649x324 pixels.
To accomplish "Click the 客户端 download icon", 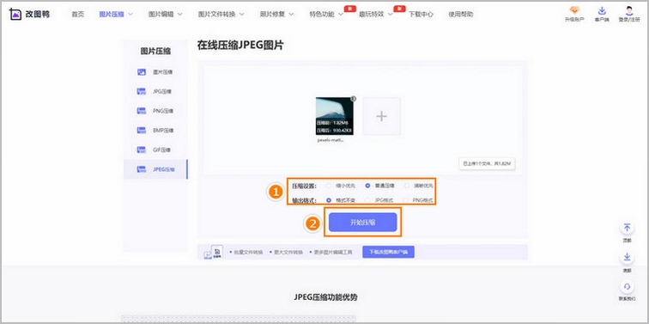I will click(x=602, y=10).
